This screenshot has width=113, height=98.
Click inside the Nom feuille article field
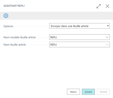click(x=79, y=44)
